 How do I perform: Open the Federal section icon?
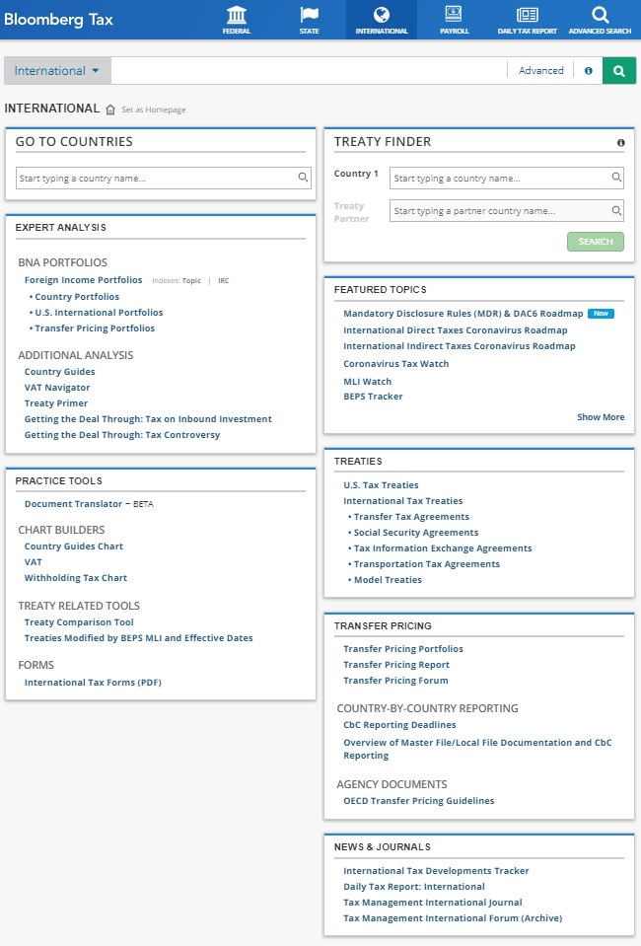[x=236, y=15]
